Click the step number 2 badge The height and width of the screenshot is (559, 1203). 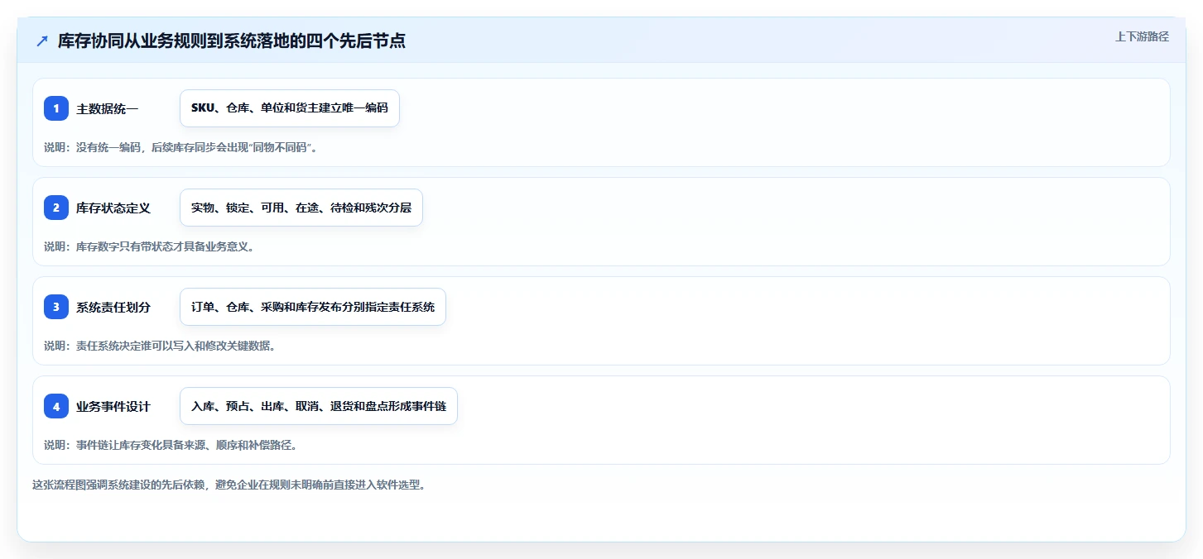click(56, 208)
